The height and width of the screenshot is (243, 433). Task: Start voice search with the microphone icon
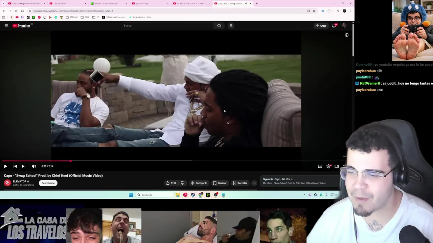tap(231, 26)
